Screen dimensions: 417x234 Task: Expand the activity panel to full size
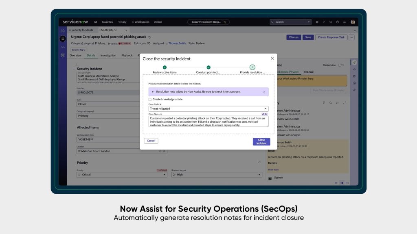[x=344, y=103]
